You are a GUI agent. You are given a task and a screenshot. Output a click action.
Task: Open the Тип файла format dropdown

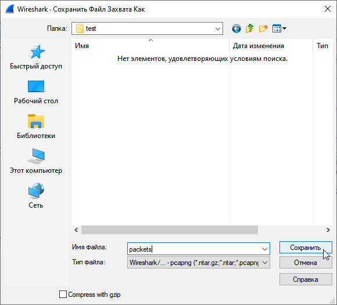point(199,263)
